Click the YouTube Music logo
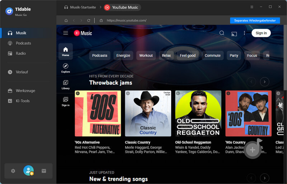287x184 pixels. tap(83, 33)
